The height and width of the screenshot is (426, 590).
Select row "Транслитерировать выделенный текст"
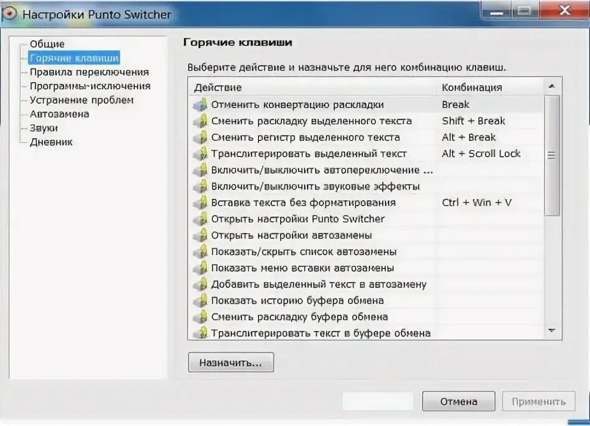click(x=367, y=154)
